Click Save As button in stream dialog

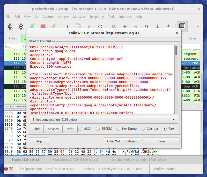53,129
